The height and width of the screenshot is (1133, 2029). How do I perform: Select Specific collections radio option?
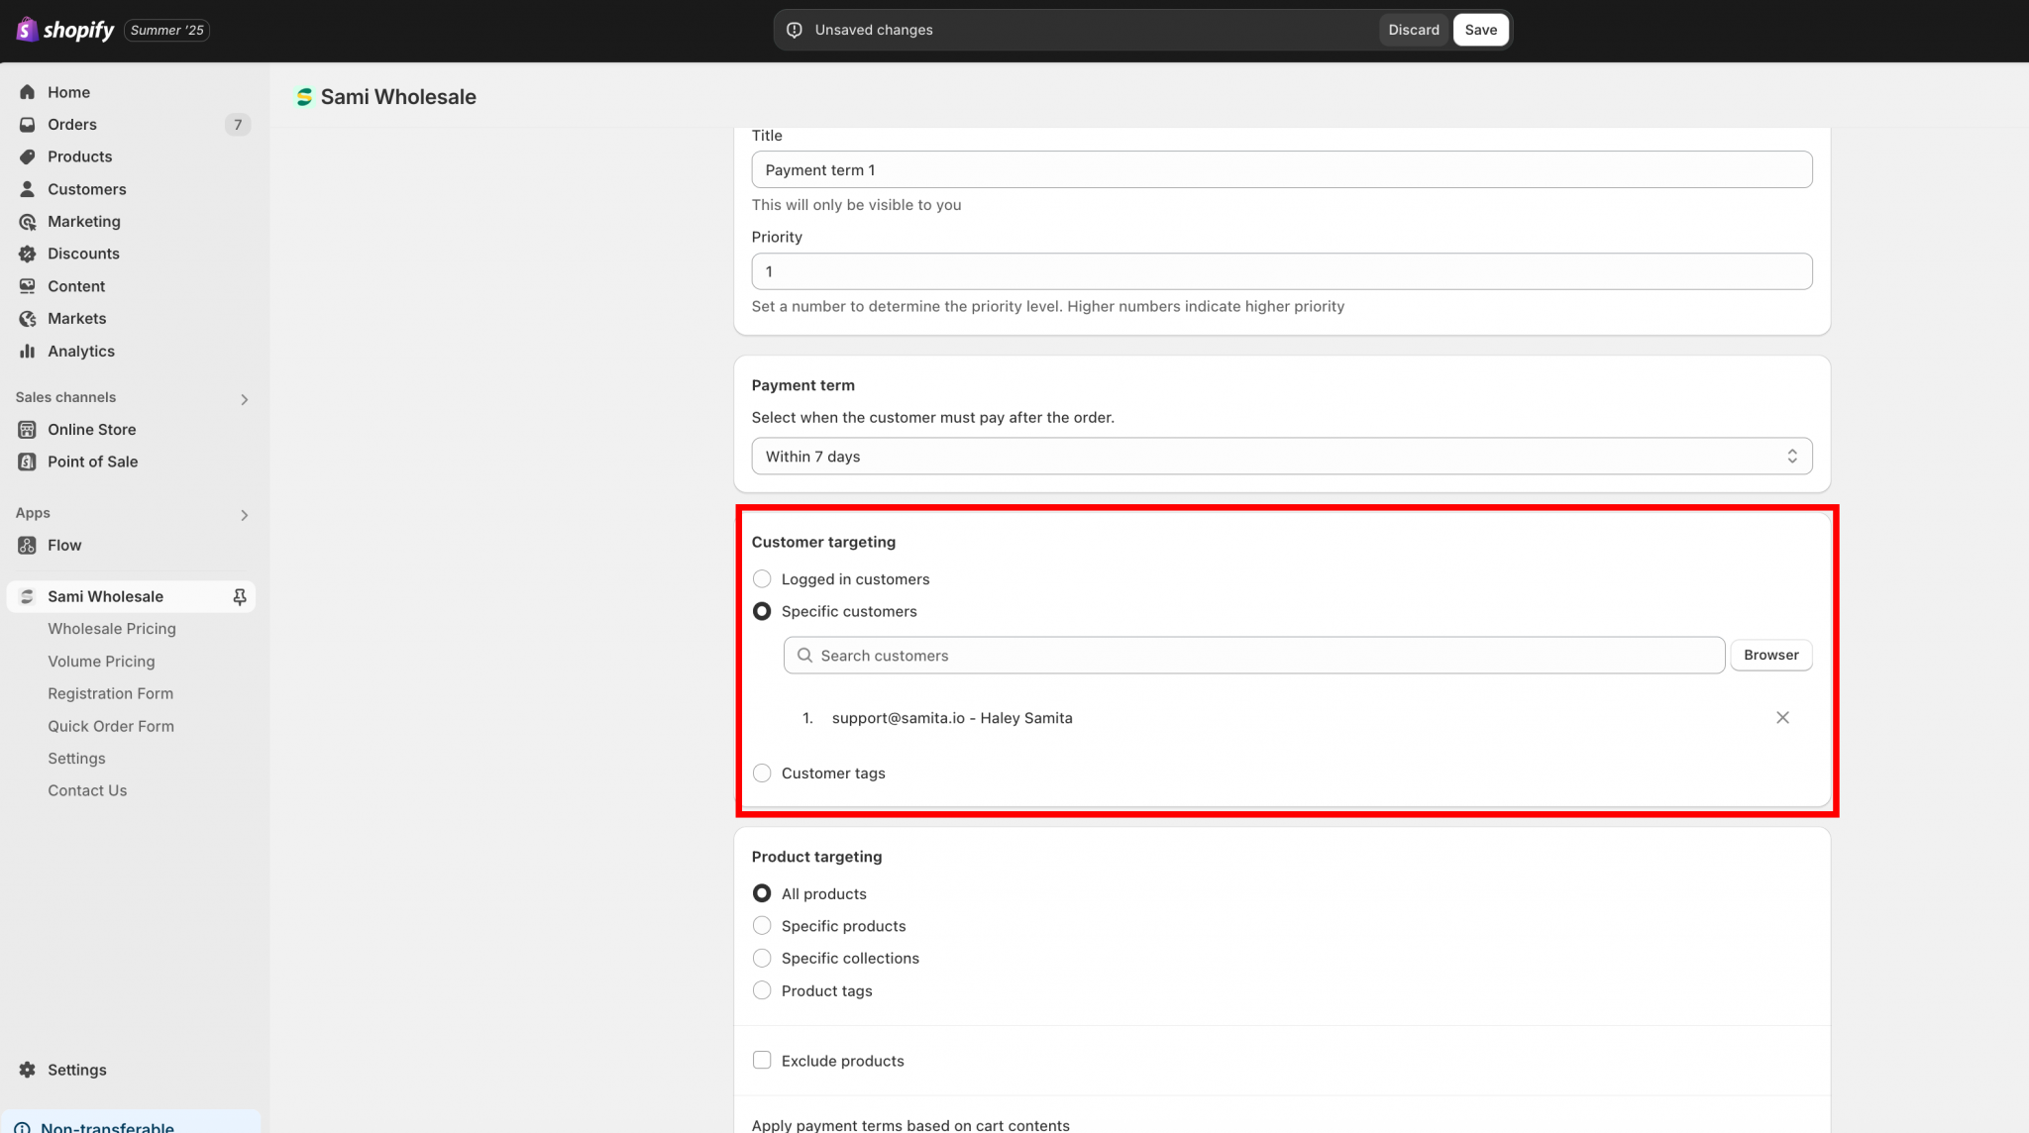point(762,959)
